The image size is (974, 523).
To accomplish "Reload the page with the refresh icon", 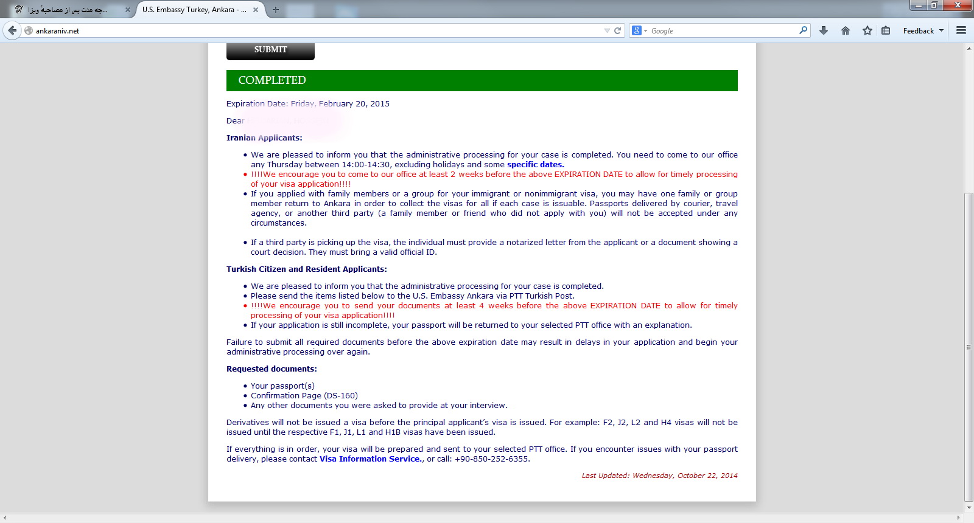I will (x=618, y=30).
